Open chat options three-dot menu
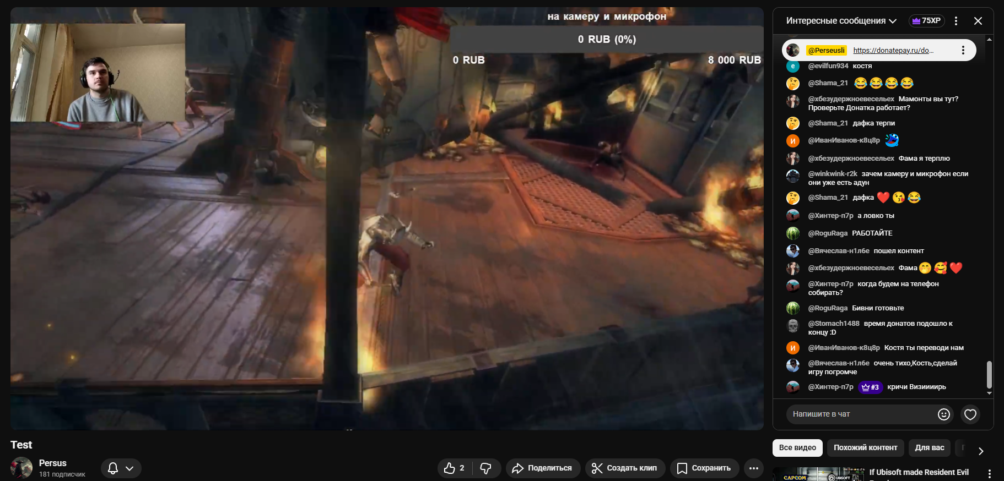This screenshot has width=1004, height=481. click(x=956, y=21)
